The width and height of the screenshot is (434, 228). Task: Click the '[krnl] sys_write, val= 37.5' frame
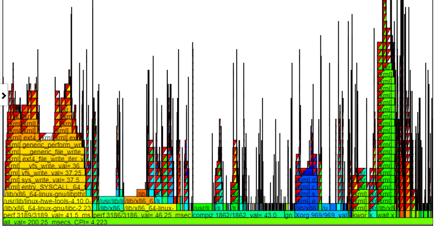coord(45,180)
